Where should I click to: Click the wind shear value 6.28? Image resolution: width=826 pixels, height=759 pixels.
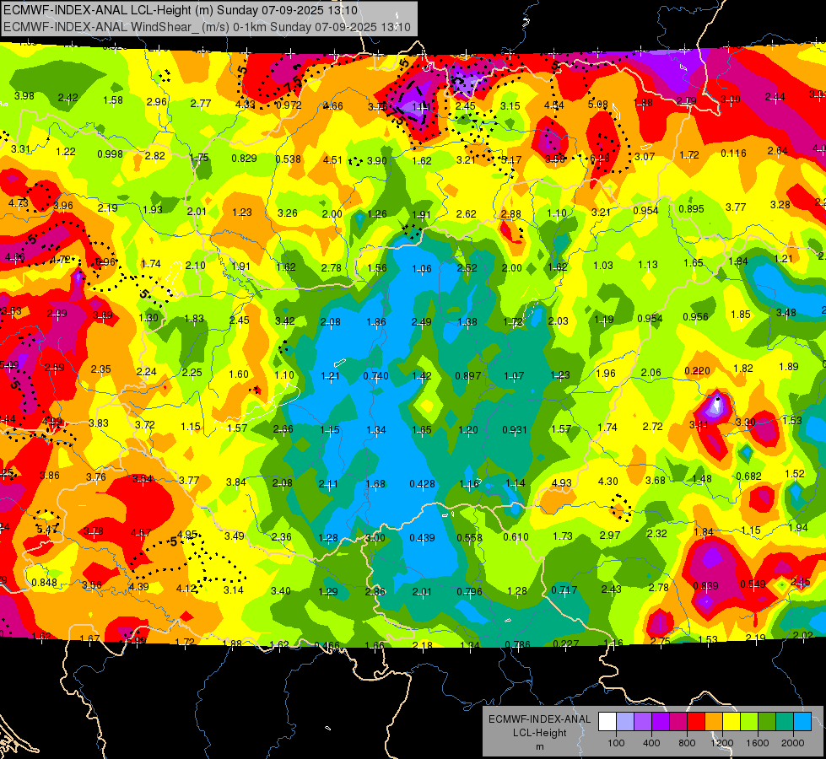tap(600, 158)
